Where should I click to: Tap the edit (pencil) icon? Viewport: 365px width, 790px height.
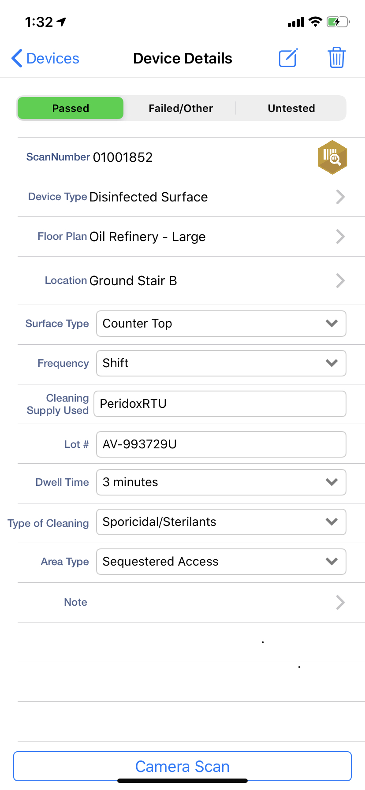288,58
